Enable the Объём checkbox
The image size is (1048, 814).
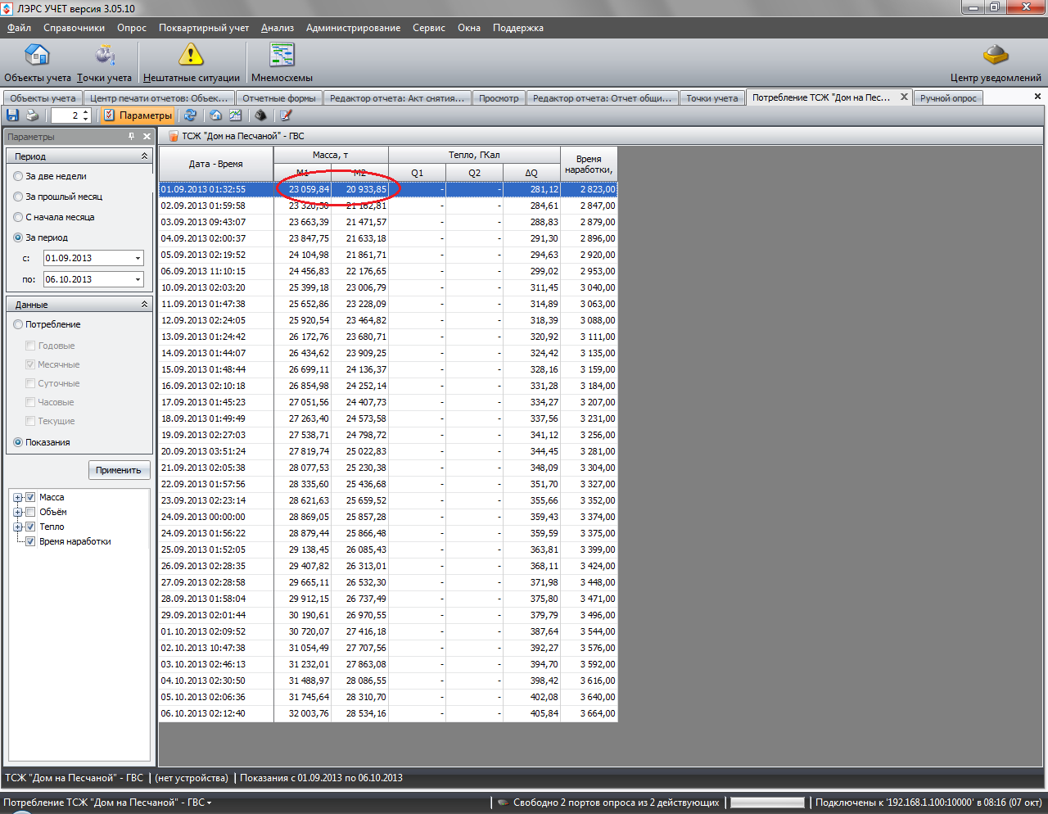pyautogui.click(x=30, y=512)
